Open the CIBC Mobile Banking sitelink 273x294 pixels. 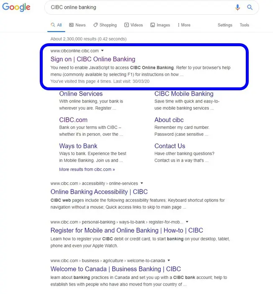(x=184, y=94)
